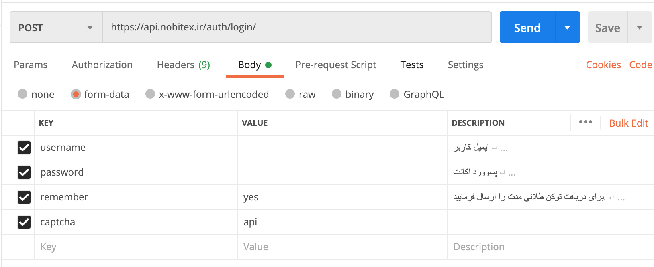The image size is (654, 267).
Task: Click the Send button
Action: click(x=527, y=28)
